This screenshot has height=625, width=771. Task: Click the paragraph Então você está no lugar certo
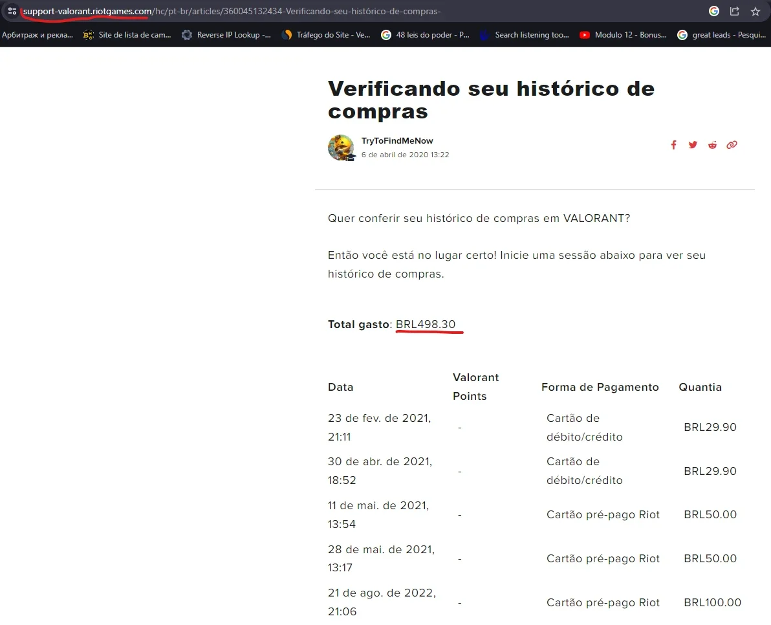point(517,265)
